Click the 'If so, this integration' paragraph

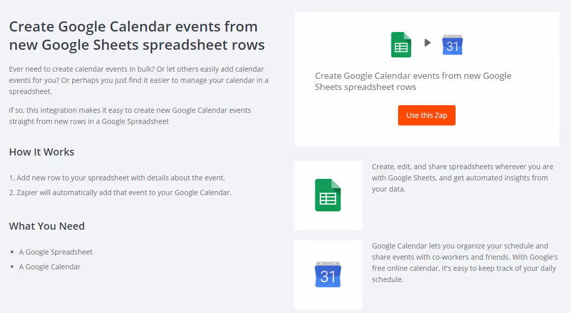pos(130,116)
